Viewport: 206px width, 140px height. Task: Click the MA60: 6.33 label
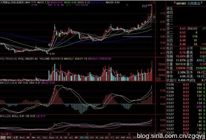coord(84,2)
